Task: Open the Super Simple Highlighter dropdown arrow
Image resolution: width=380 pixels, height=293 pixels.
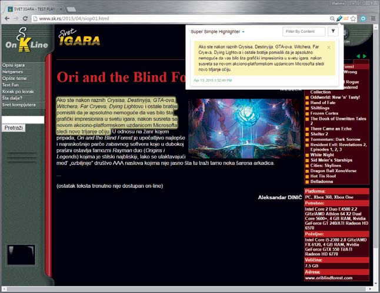Action: coord(244,32)
